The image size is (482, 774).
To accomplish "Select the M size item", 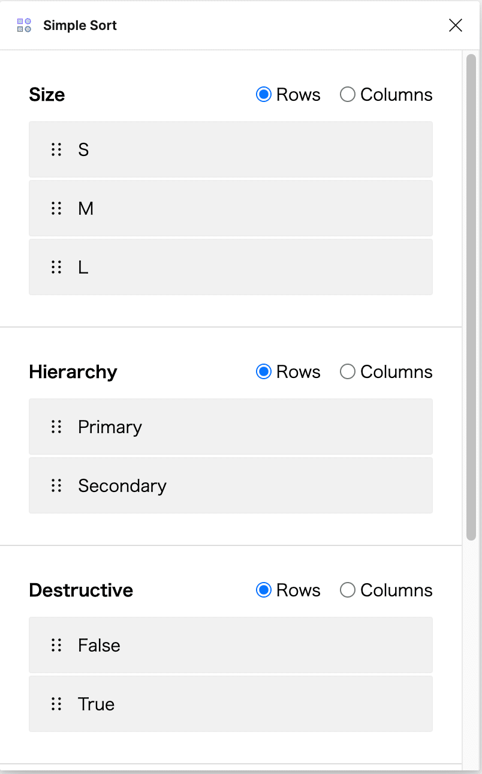I will click(x=231, y=208).
